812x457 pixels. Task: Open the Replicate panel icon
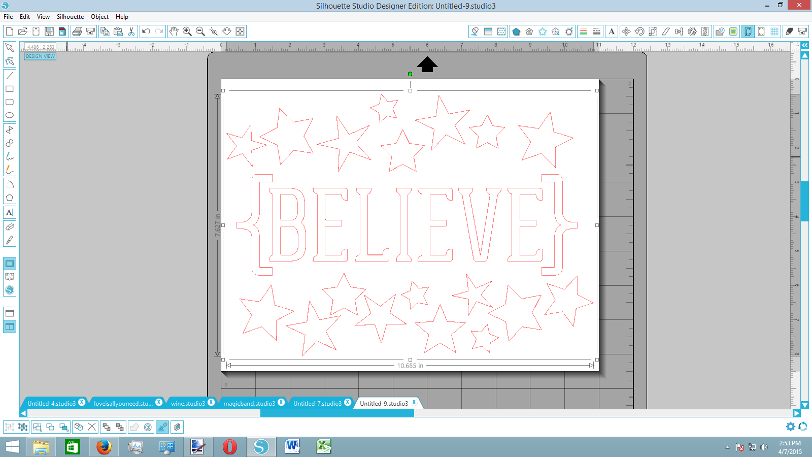[692, 31]
